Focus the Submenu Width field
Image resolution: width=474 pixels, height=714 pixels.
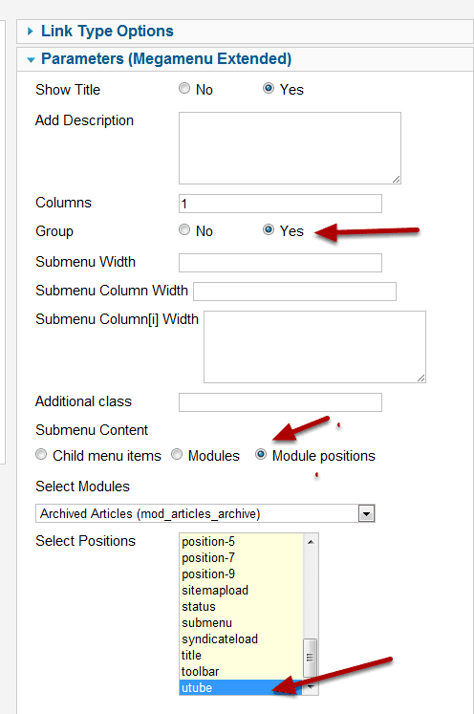(281, 263)
